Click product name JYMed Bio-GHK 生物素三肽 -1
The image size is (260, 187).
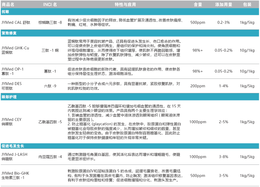click(x=15, y=175)
